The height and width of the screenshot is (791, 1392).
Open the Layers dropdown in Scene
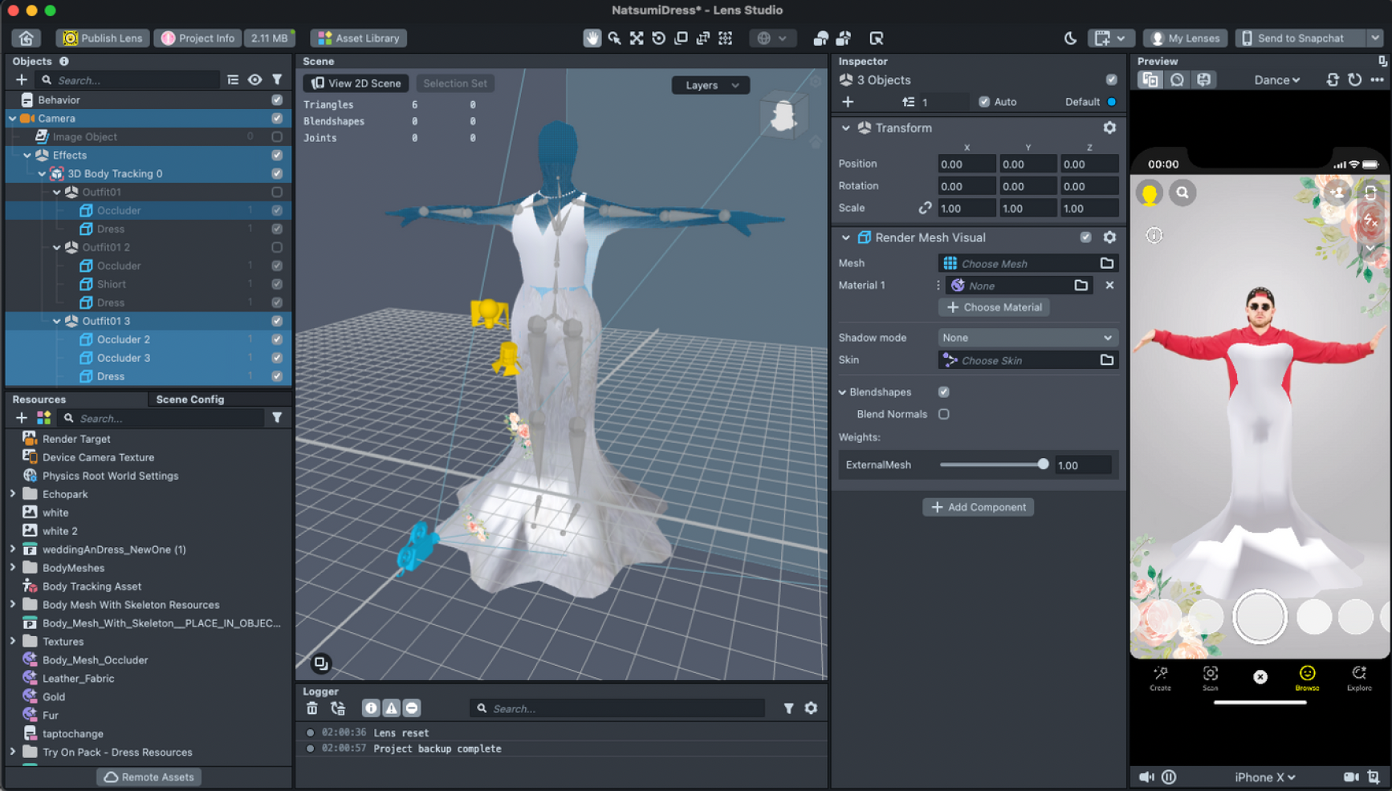point(710,85)
